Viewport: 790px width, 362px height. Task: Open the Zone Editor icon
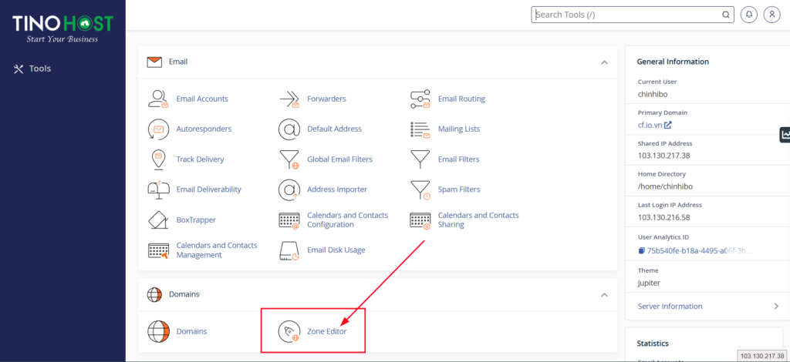point(289,331)
